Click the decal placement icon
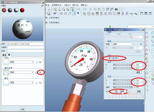154x112 pixels. [x=40, y=83]
